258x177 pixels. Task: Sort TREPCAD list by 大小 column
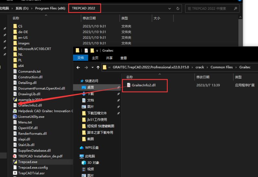157,18
